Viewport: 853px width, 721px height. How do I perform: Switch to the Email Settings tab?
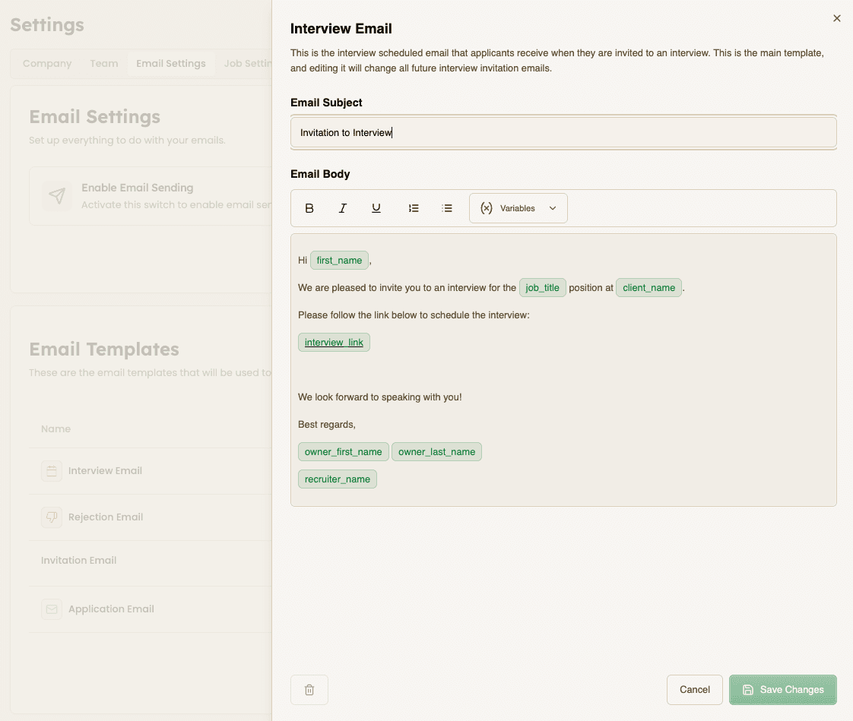click(171, 64)
